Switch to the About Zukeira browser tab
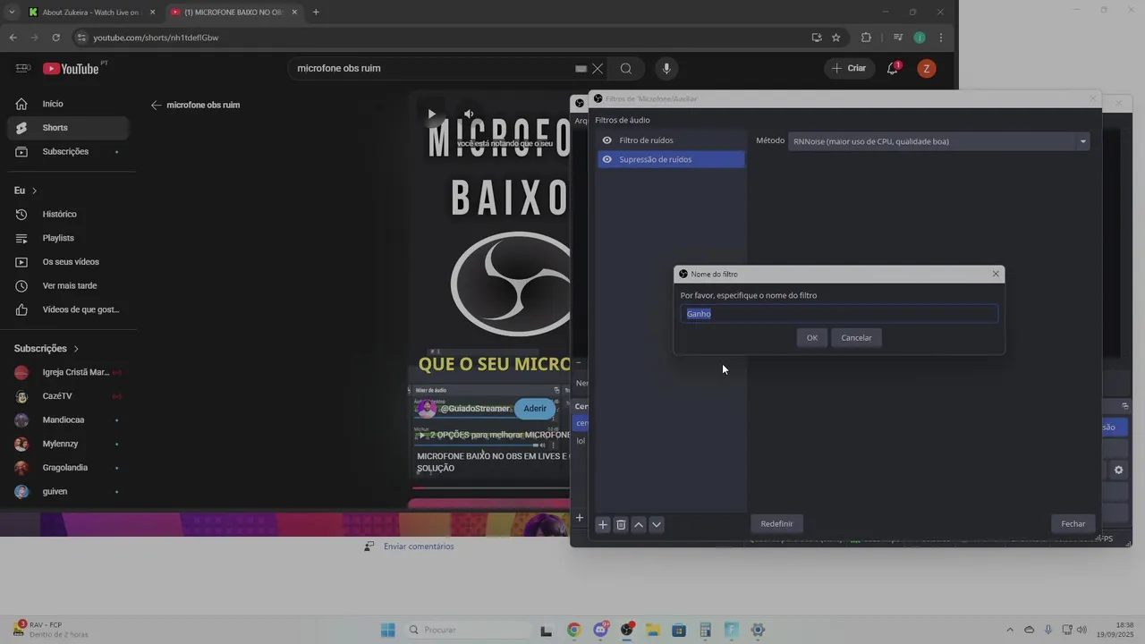This screenshot has width=1145, height=644. pyautogui.click(x=91, y=12)
